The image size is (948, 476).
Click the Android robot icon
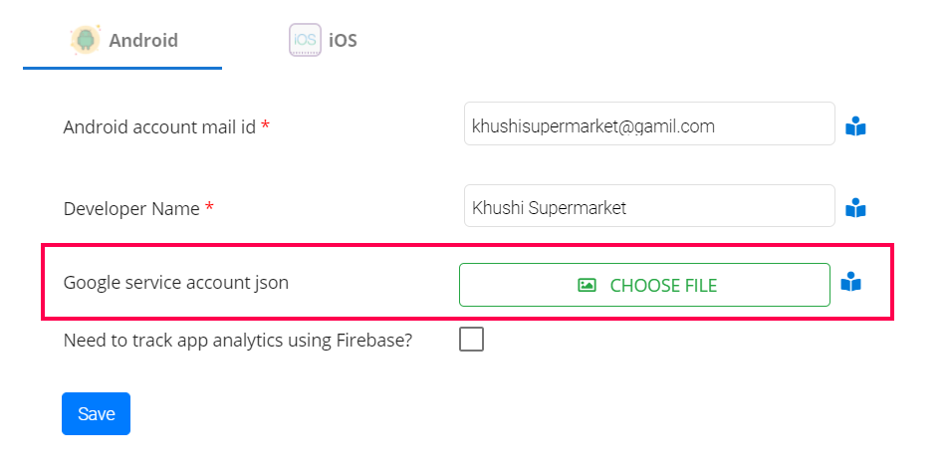coord(86,40)
